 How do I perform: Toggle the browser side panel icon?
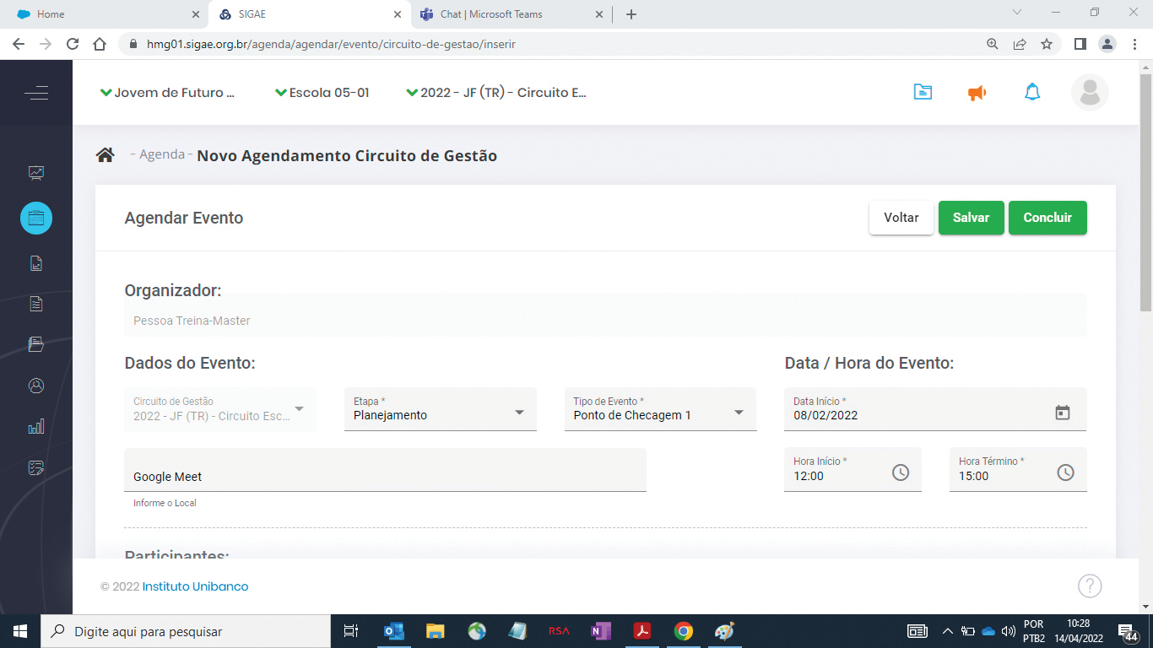[1080, 44]
